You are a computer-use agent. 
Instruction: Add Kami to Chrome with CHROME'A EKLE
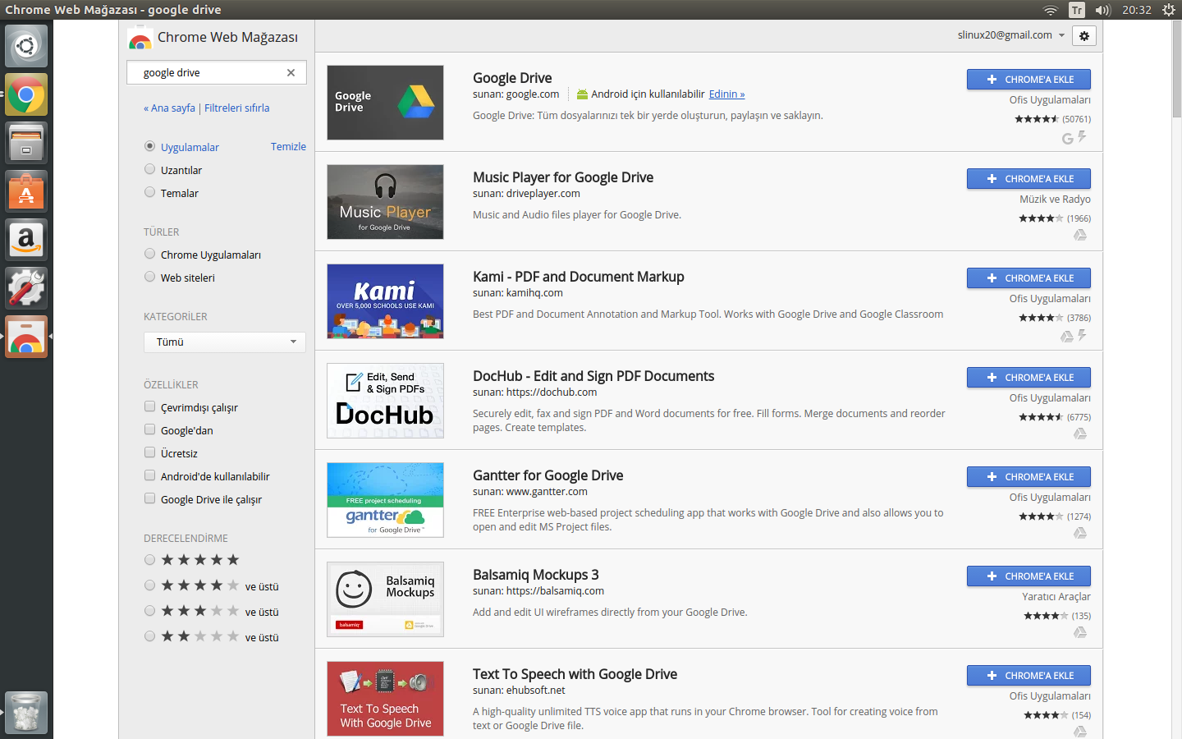(x=1029, y=278)
